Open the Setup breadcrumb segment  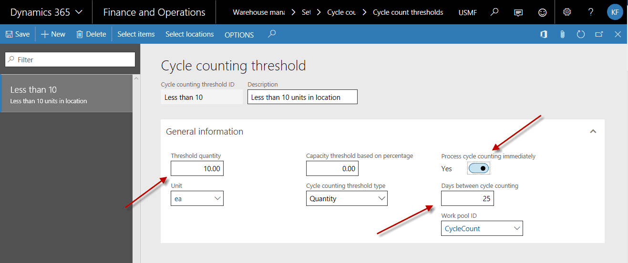[x=306, y=12]
